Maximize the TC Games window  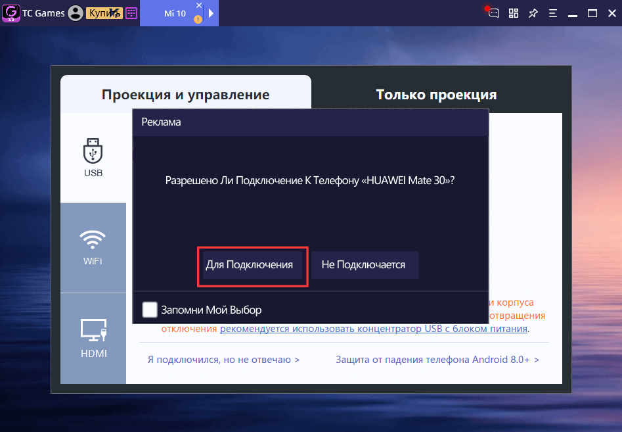click(592, 13)
